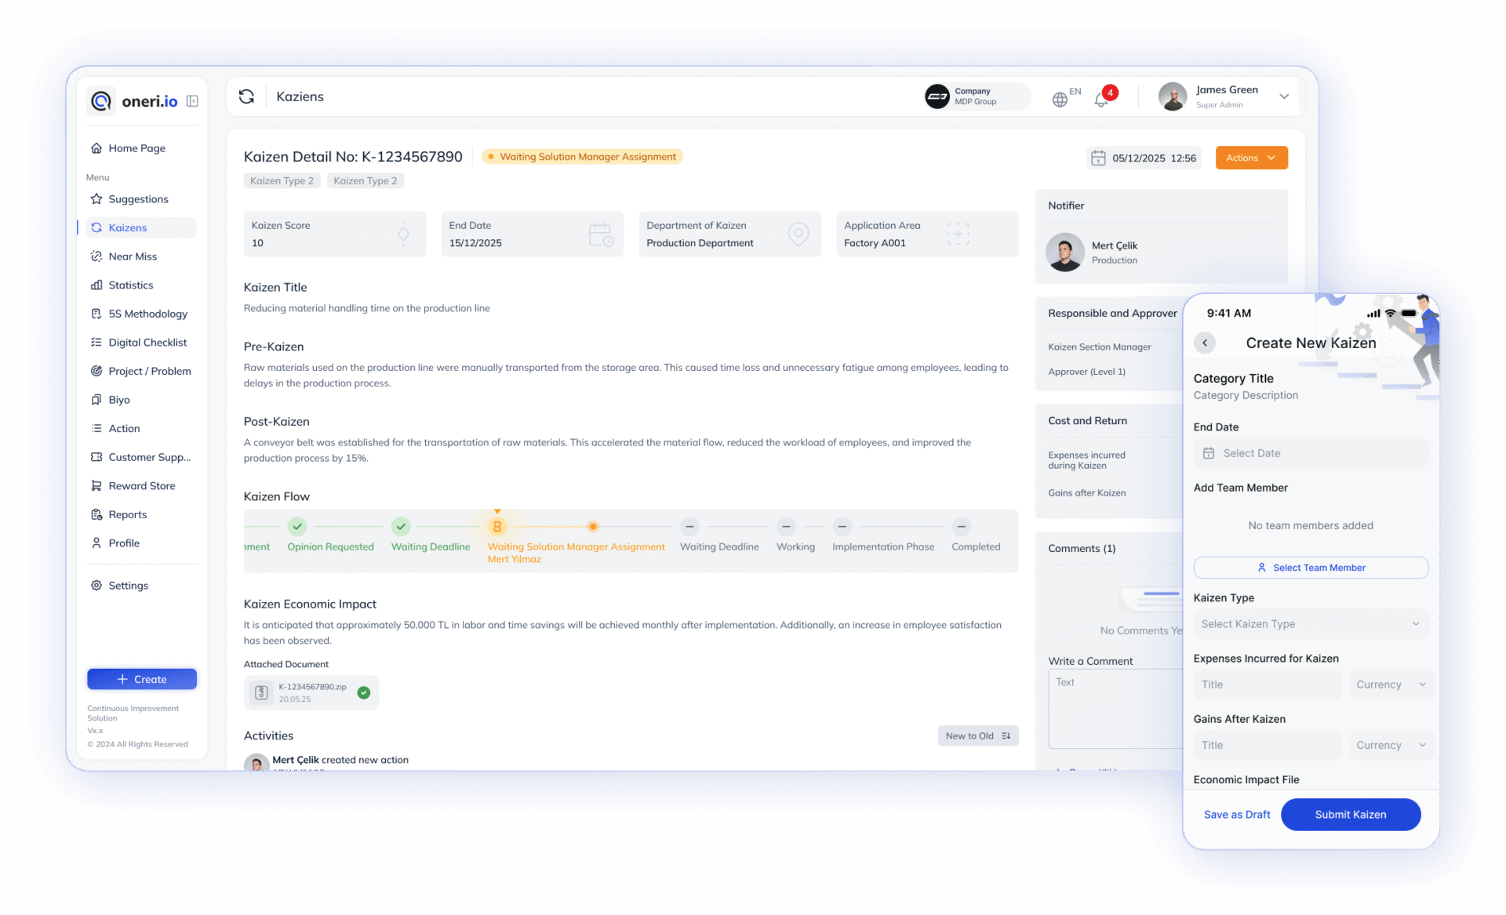
Task: Click the Save as Draft link
Action: tap(1237, 815)
